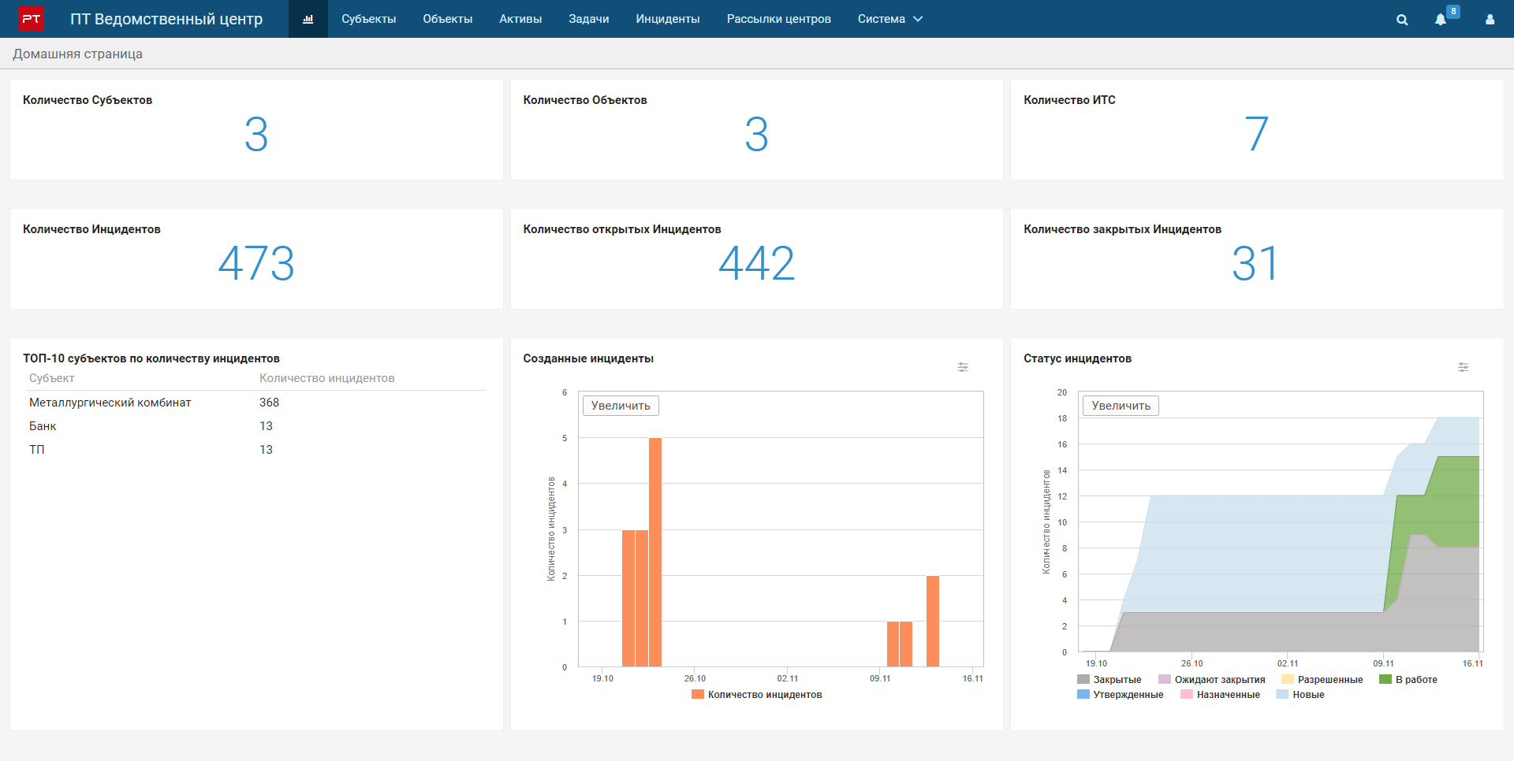Click the Утвержденные blue legend swatch
Viewport: 1514px width, 761px height.
click(1083, 695)
